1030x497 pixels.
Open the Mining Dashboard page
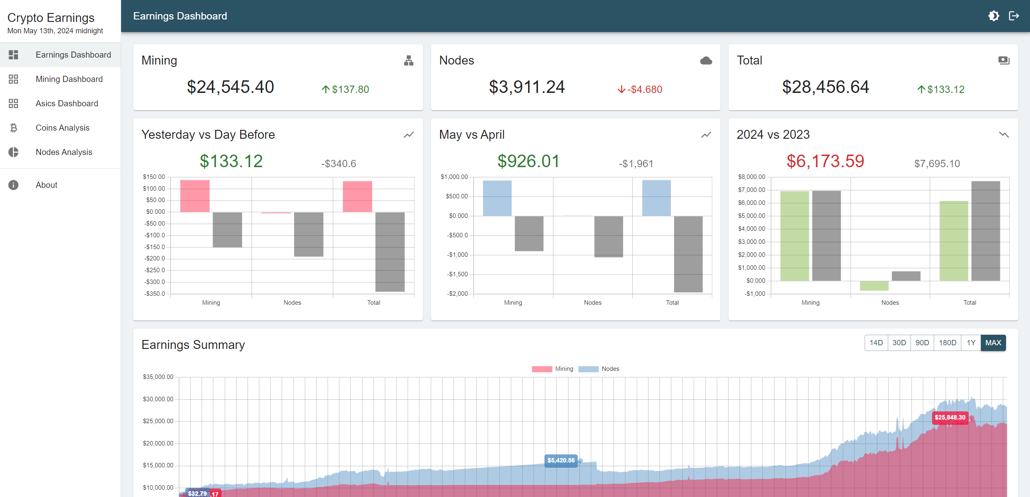tap(60, 79)
